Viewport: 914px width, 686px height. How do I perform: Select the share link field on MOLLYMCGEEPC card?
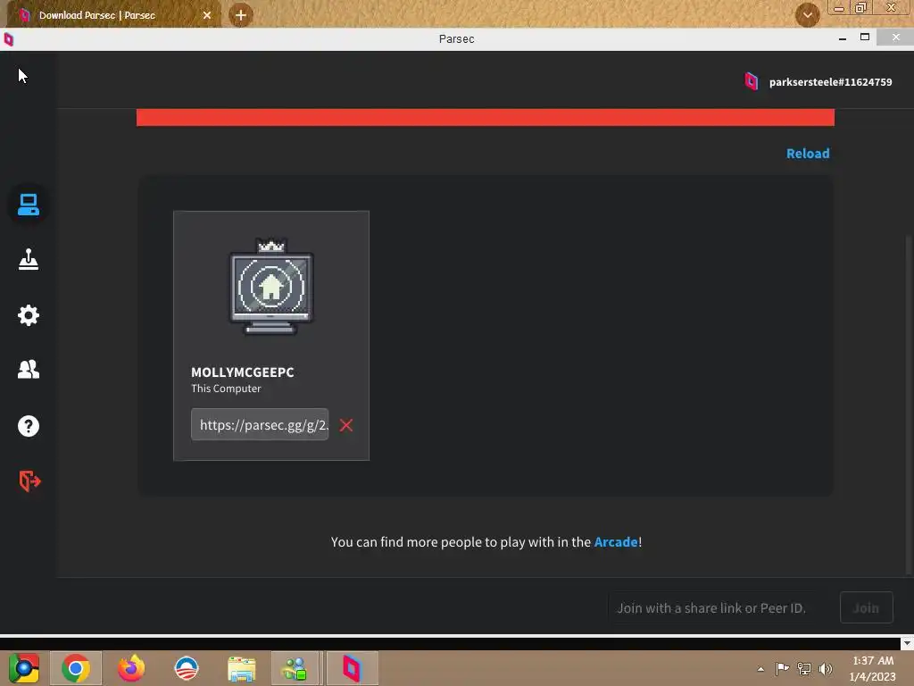[260, 424]
